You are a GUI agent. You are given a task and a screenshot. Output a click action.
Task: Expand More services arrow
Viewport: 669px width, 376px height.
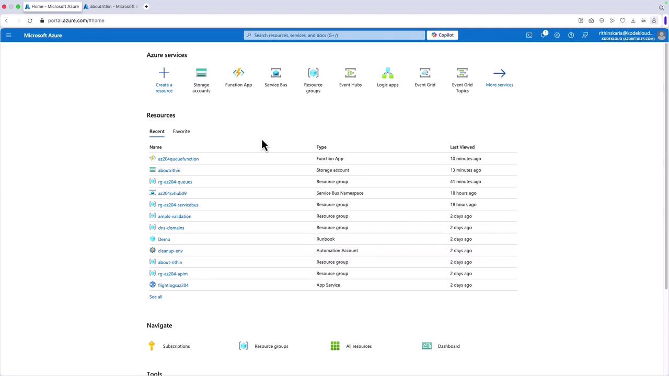pos(499,73)
